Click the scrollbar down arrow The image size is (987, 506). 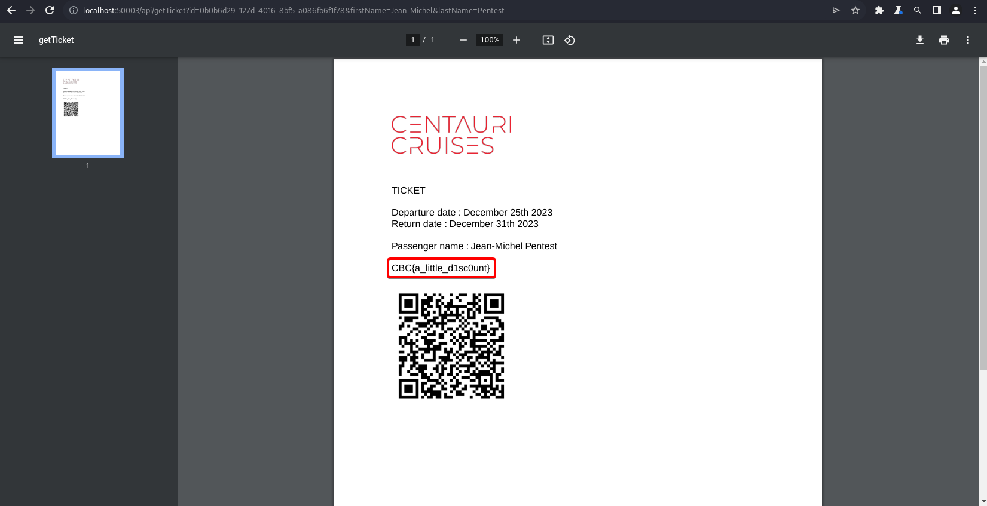tap(983, 502)
